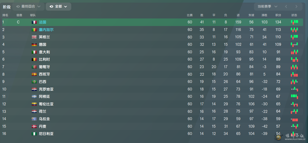Click Uruguay's recent form indicator
Viewport: 308px width, 143px height.
(294, 119)
